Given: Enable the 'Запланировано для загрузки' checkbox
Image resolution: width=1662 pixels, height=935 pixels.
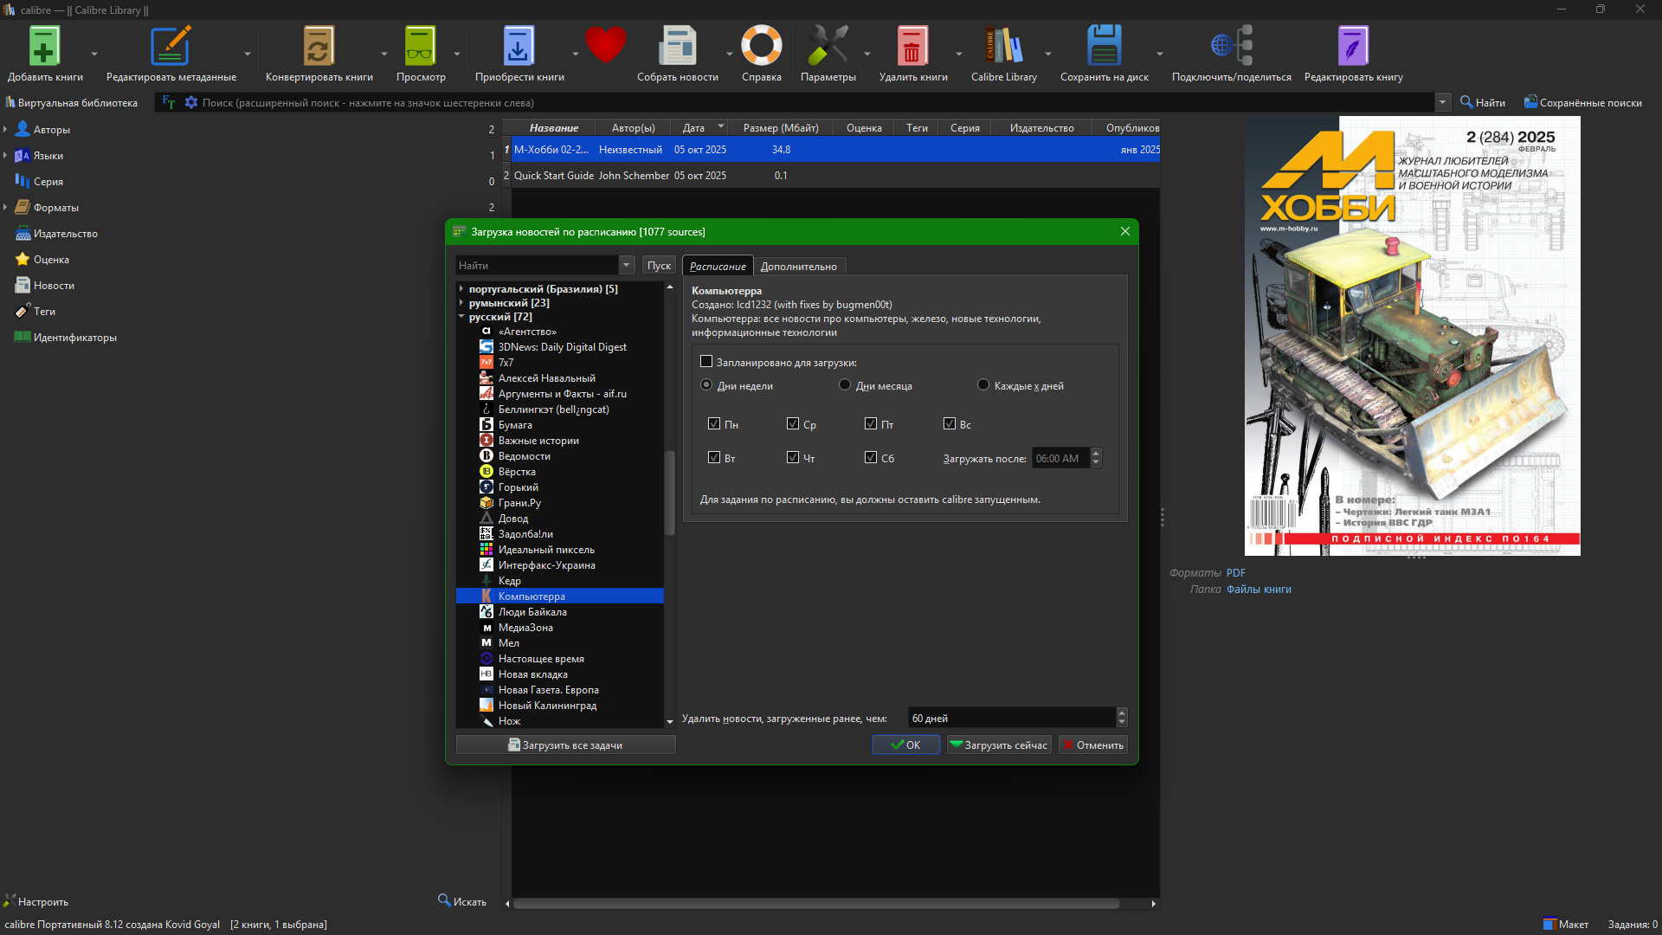Looking at the screenshot, I should (706, 362).
